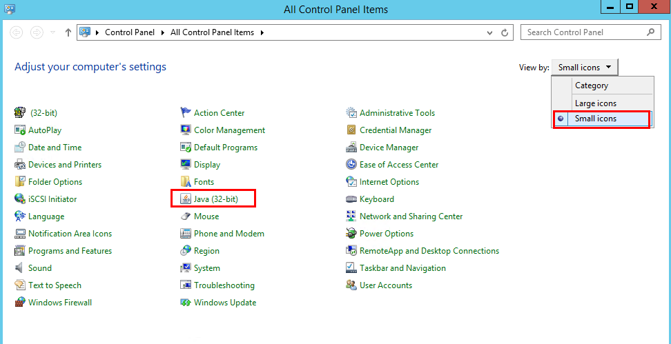Click the System icon
The width and height of the screenshot is (671, 344).
coord(186,268)
